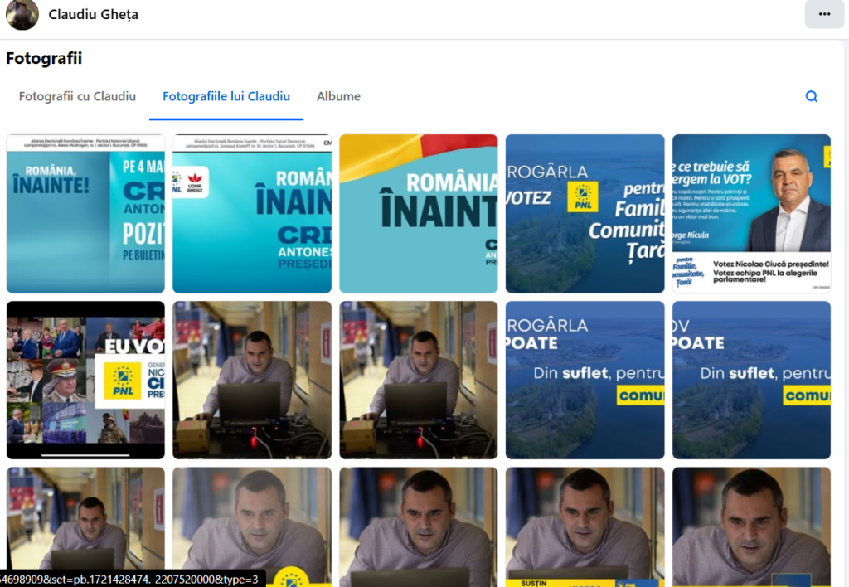The width and height of the screenshot is (849, 587).
Task: Select Fotografiile lui Claudiu tab
Action: (x=226, y=96)
